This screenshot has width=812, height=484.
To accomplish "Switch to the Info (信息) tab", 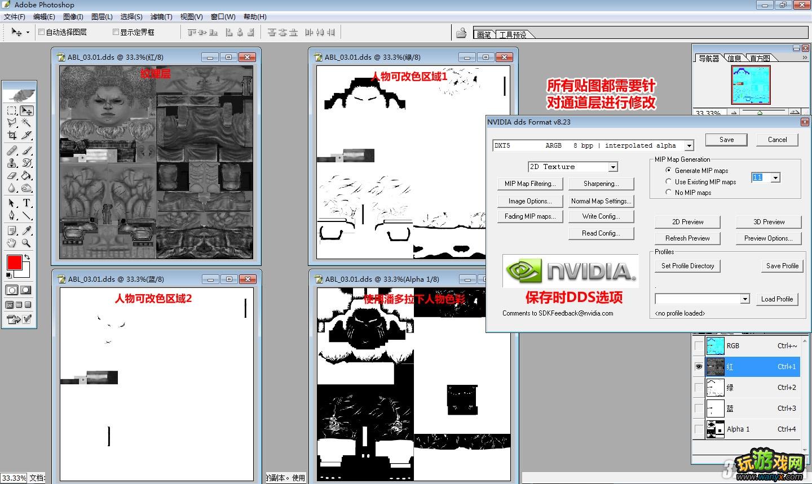I will click(734, 58).
